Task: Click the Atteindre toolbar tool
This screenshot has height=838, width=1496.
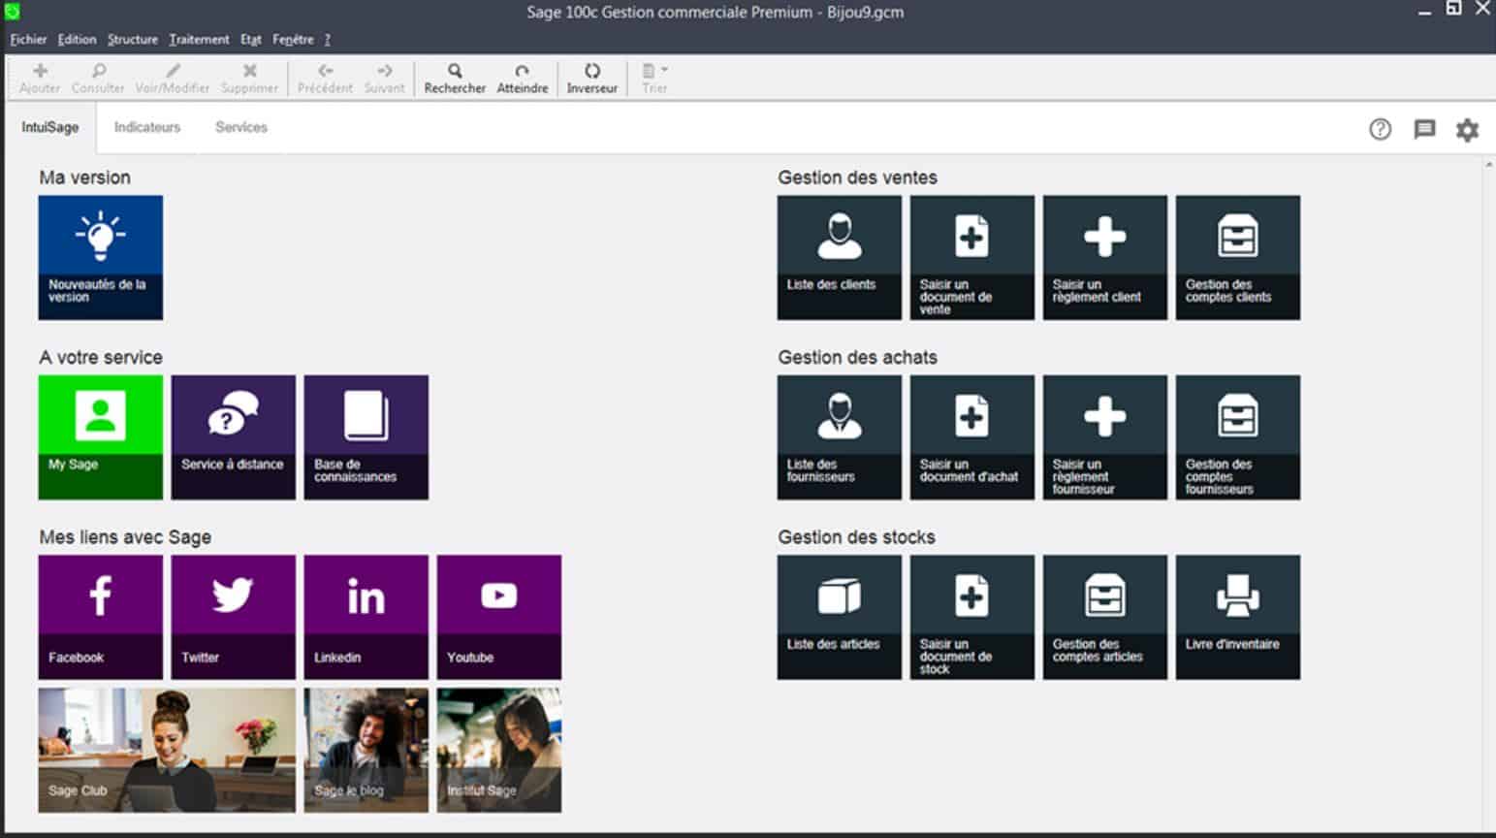Action: pos(522,77)
